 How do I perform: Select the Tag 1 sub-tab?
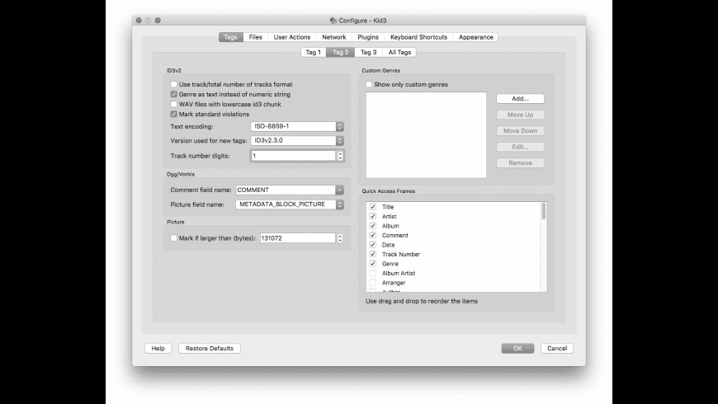[314, 52]
